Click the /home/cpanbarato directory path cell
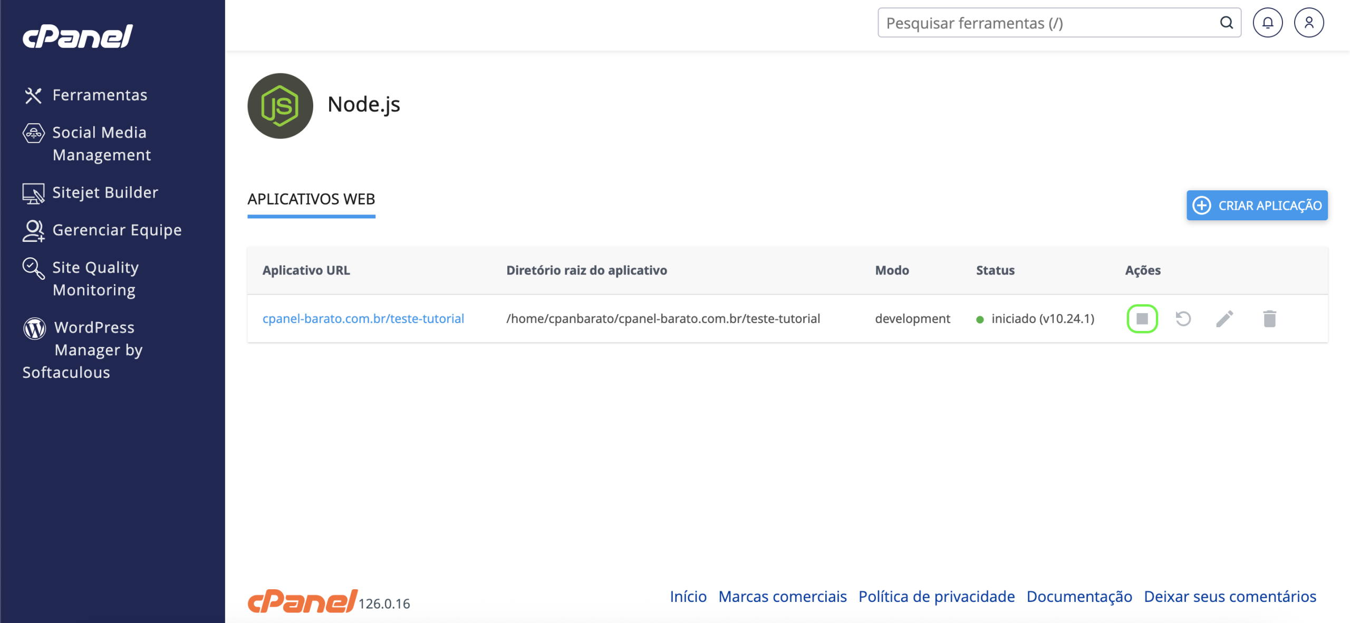This screenshot has width=1350, height=623. 663,318
